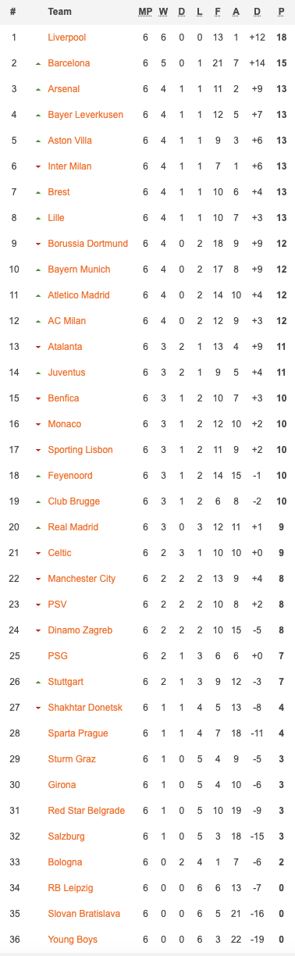Select the Aston Villa link
295x956 pixels.
coord(69,141)
